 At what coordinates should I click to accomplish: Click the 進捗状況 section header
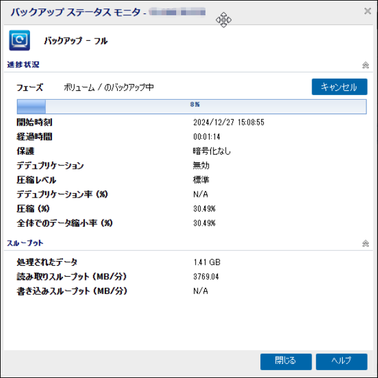pos(24,65)
